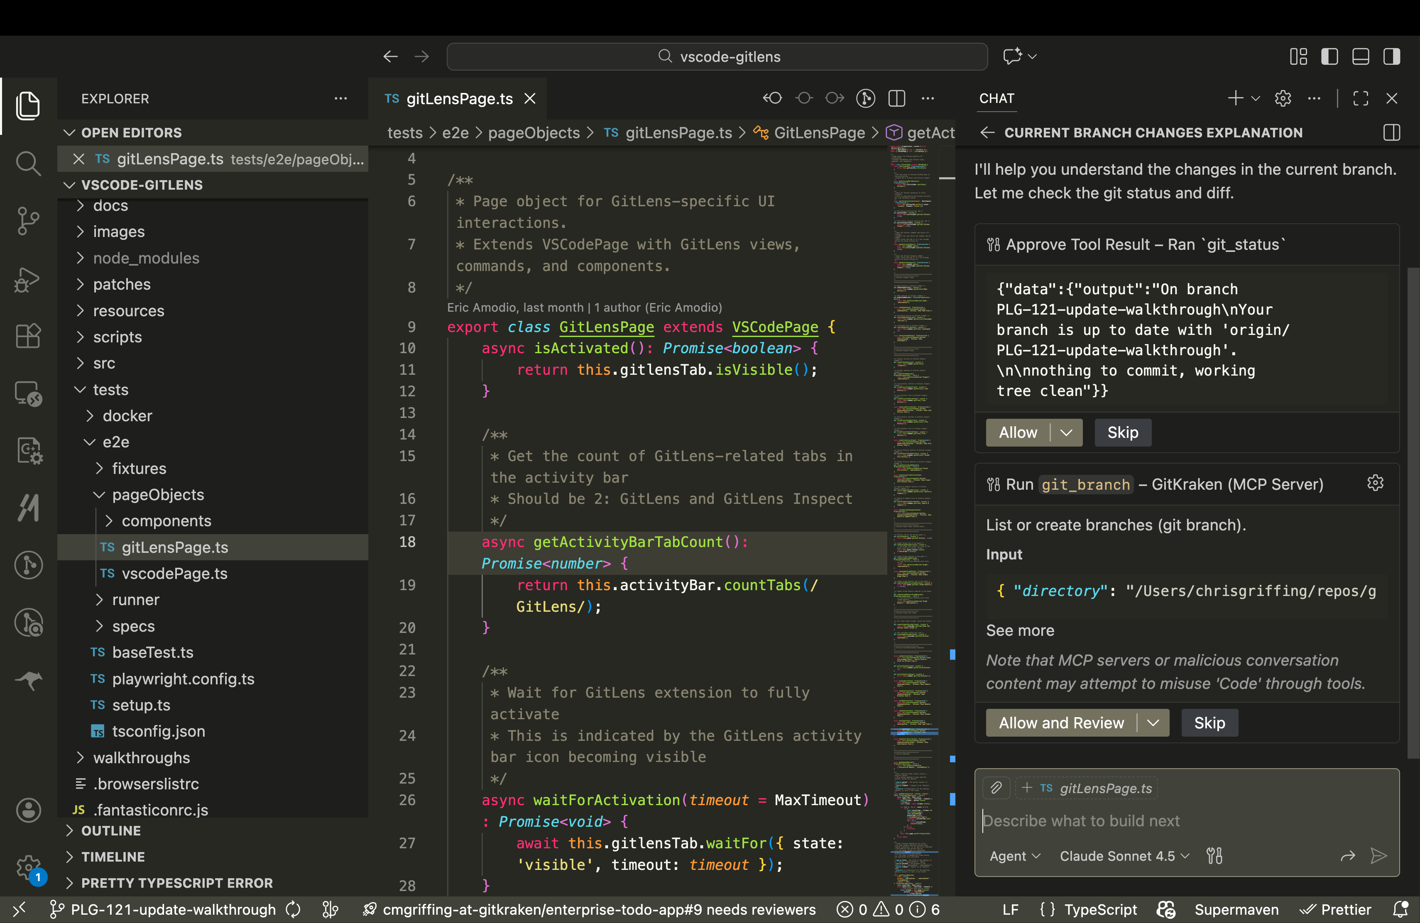Open the Source Control view
Screen dimensions: 1420x923
(28, 221)
